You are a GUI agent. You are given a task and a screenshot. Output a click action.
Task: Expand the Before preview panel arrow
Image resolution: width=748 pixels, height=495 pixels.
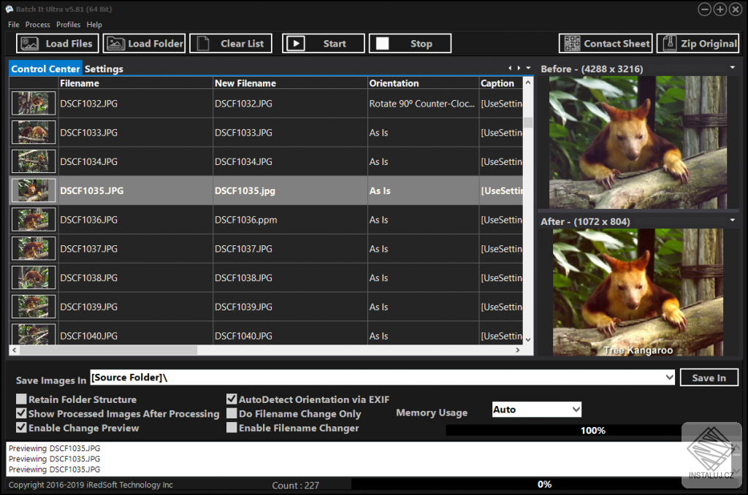733,68
